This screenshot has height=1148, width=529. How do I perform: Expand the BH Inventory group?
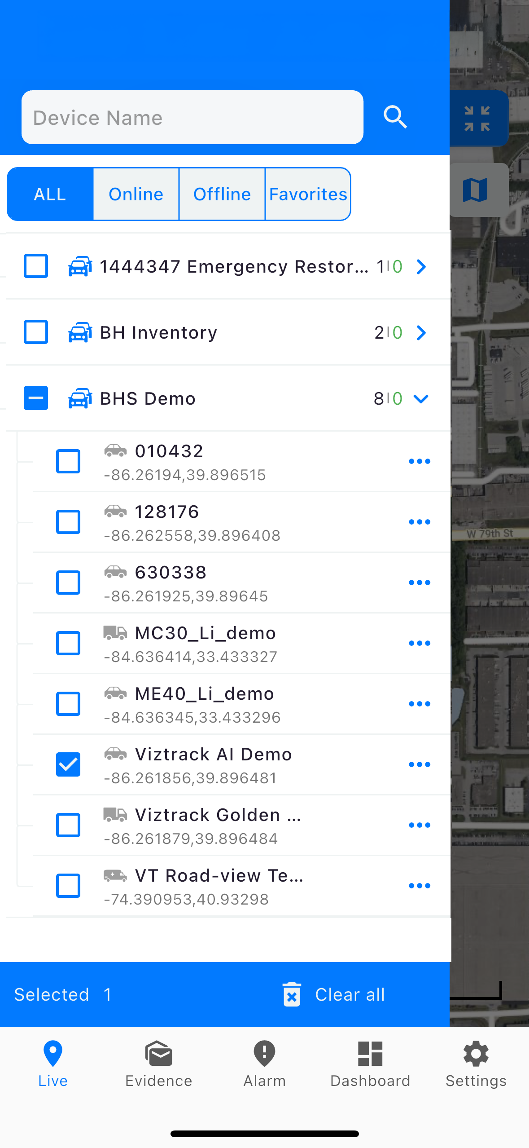click(x=420, y=332)
